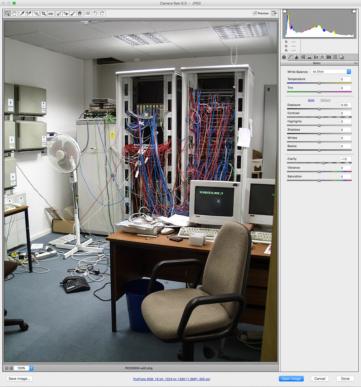Open the HSL / Grayscale tab
The height and width of the screenshot is (387, 361).
pyautogui.click(x=303, y=57)
